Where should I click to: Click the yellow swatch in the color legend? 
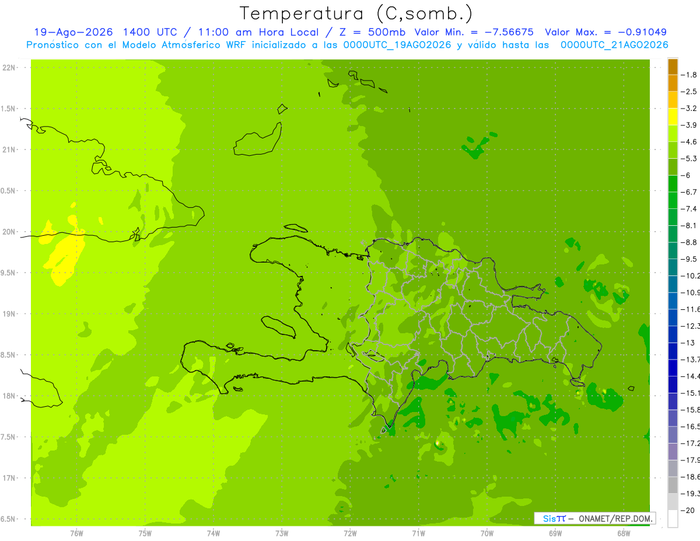(673, 117)
